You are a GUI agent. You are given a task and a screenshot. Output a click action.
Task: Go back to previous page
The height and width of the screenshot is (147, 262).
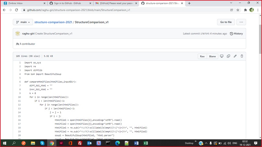[x=4, y=10]
